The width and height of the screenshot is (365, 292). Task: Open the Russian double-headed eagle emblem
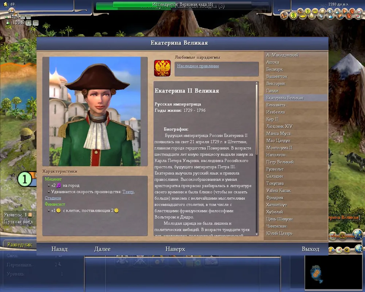(162, 68)
